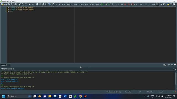The width and height of the screenshot is (177, 99).
Task: Click the Find Next icon
Action: (40, 4)
